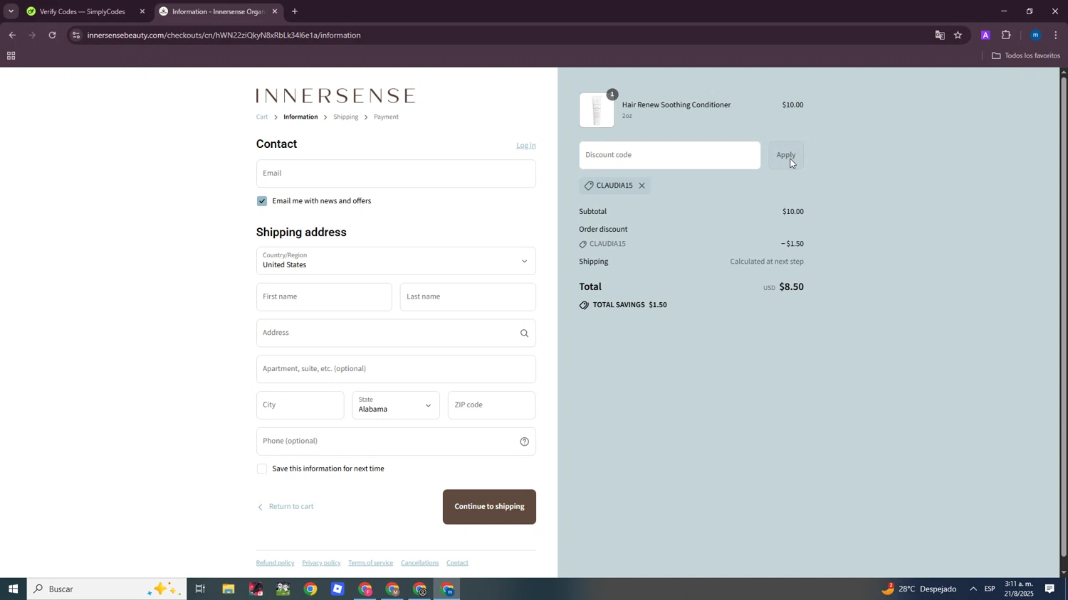Screen dimensions: 1068x600
Task: Close the Verify Codes SimplyCodes tab
Action: click(142, 11)
